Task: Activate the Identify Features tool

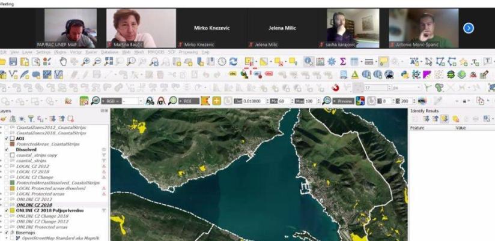Action: (308, 62)
